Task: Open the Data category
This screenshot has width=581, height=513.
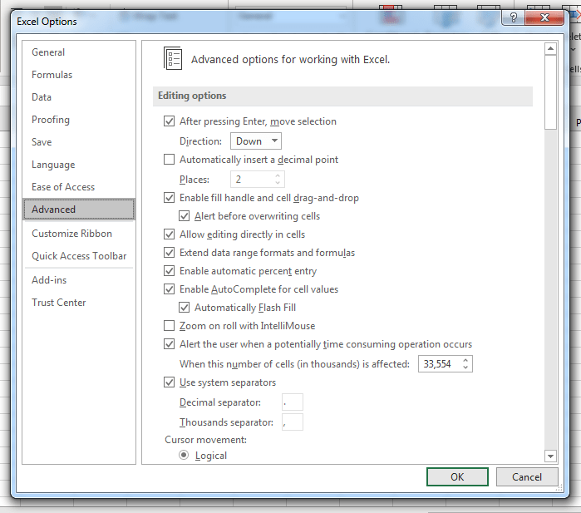Action: point(79,97)
